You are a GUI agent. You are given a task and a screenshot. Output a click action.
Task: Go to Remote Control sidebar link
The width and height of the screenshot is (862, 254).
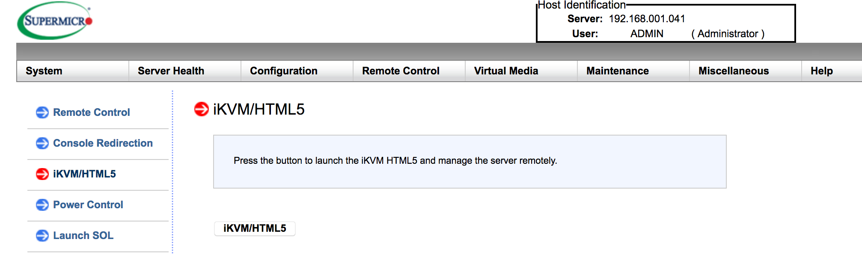92,112
